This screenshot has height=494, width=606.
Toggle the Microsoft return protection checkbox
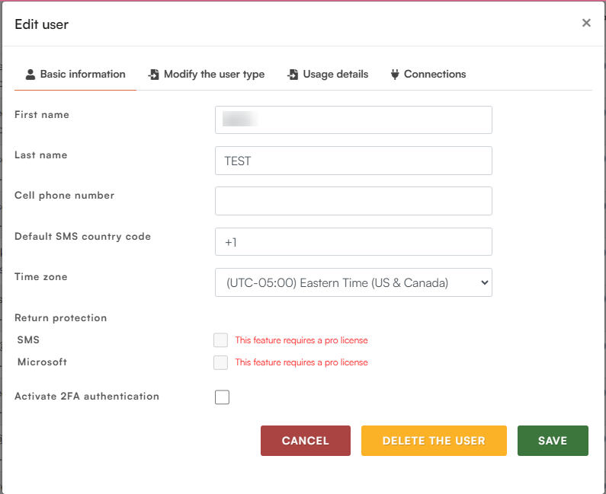click(x=221, y=362)
